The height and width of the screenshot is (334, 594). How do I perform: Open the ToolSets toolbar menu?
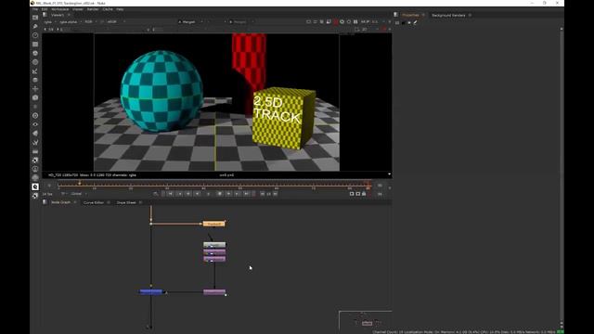click(x=35, y=142)
